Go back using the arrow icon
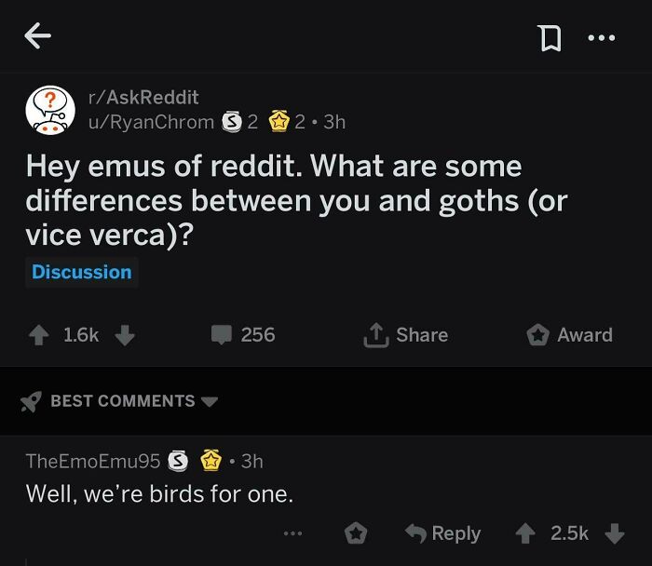The image size is (652, 566). click(x=37, y=35)
